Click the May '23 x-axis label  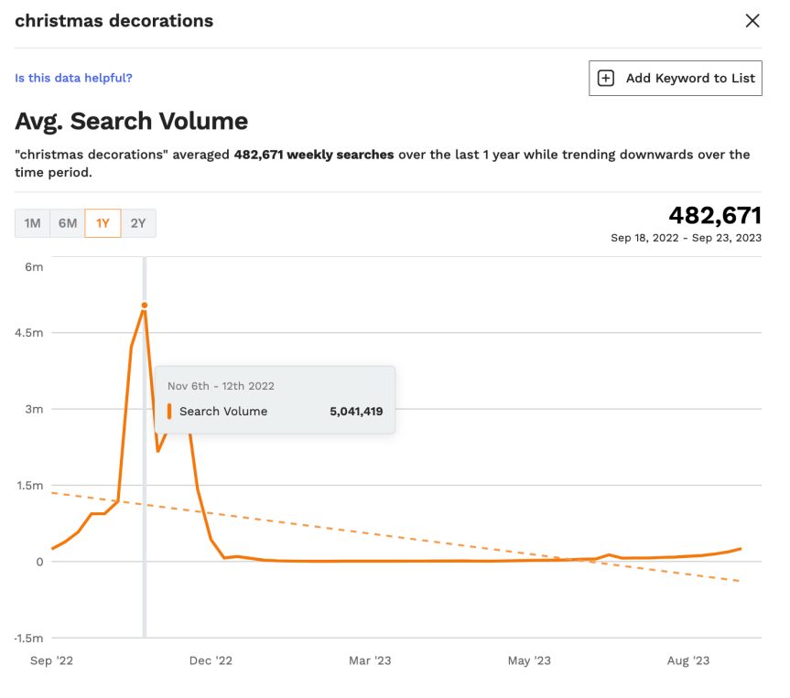coord(529,660)
